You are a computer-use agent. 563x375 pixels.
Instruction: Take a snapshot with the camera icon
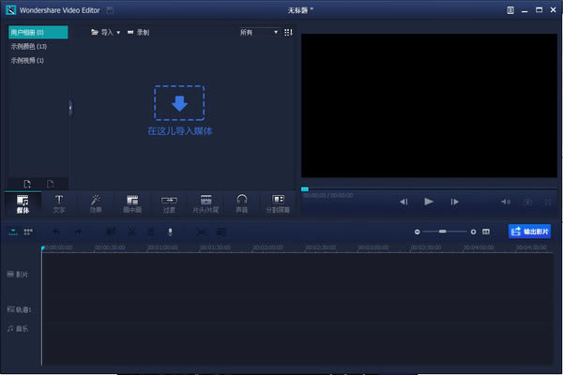(528, 202)
